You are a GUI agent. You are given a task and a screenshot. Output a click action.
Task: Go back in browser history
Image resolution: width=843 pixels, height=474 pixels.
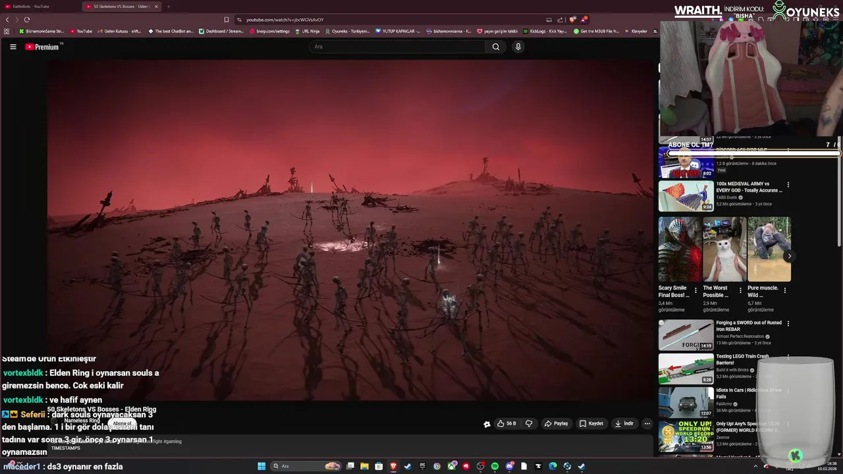click(x=7, y=20)
